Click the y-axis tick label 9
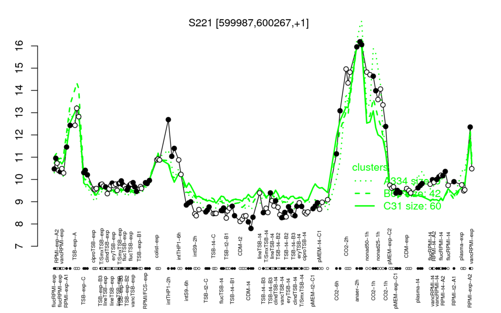 coord(20,202)
